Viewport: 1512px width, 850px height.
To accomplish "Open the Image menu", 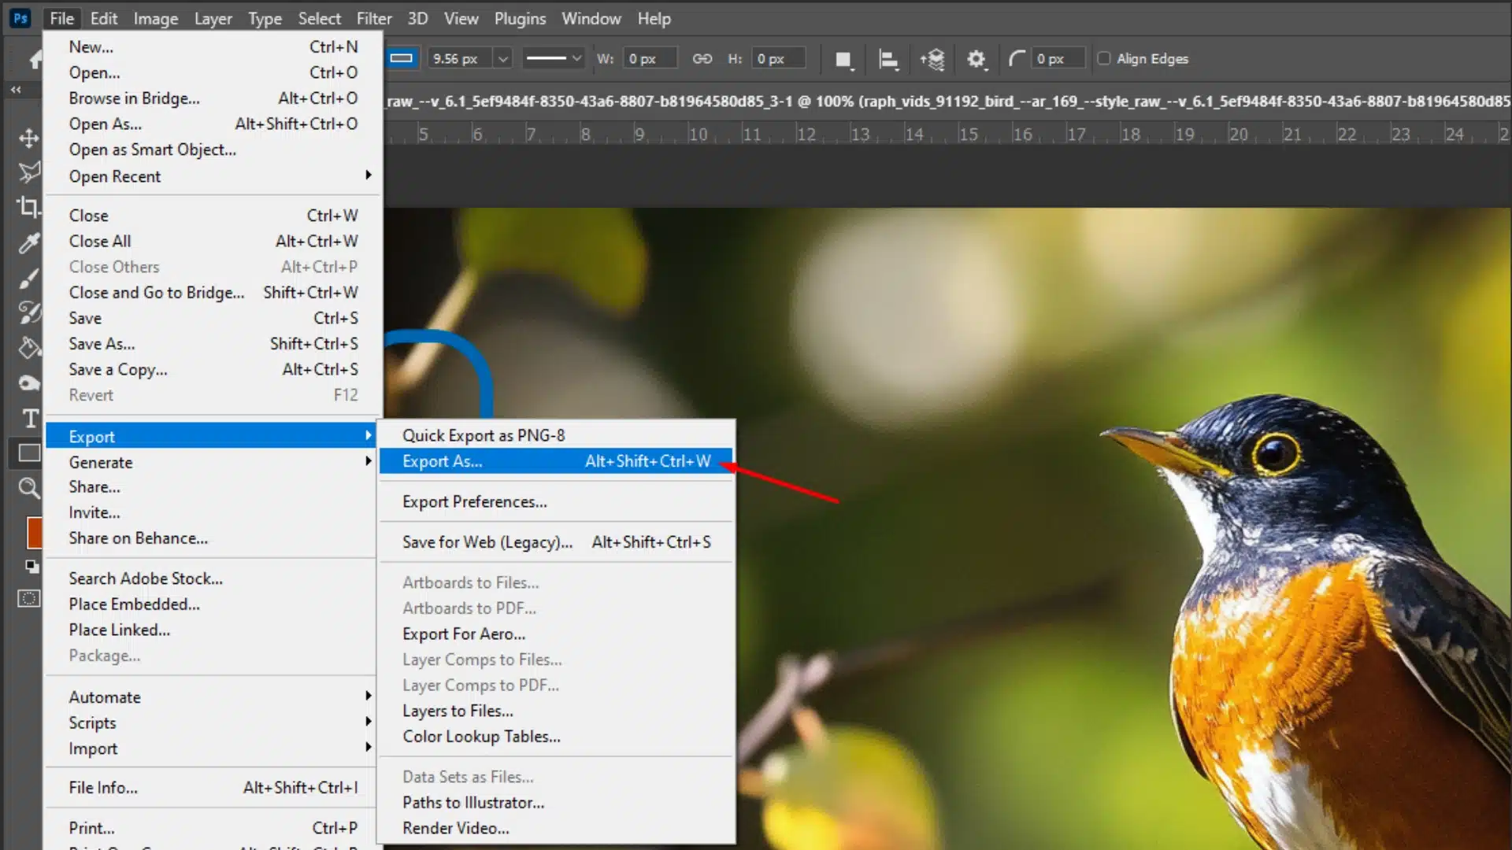I will 156,18.
